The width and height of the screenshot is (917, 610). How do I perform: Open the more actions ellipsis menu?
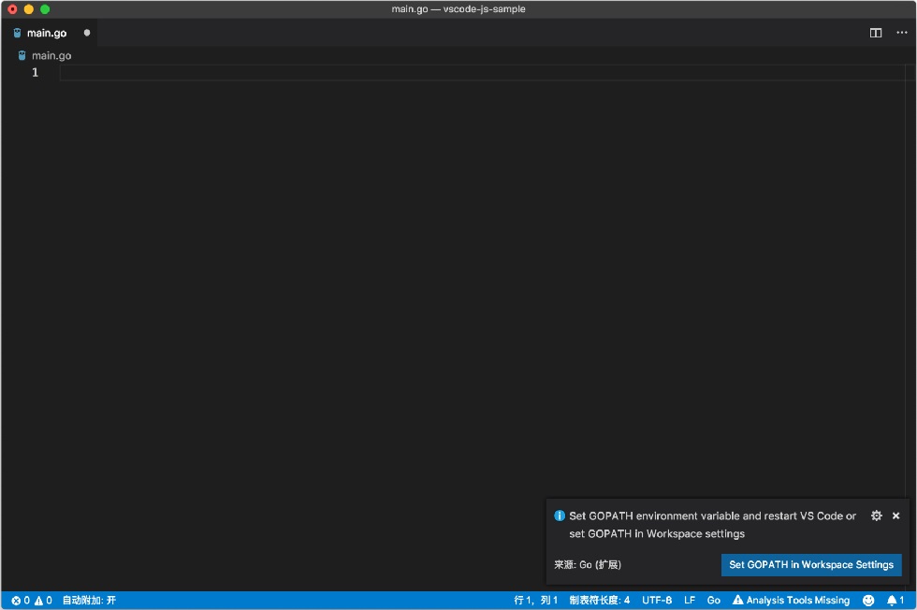pyautogui.click(x=902, y=33)
